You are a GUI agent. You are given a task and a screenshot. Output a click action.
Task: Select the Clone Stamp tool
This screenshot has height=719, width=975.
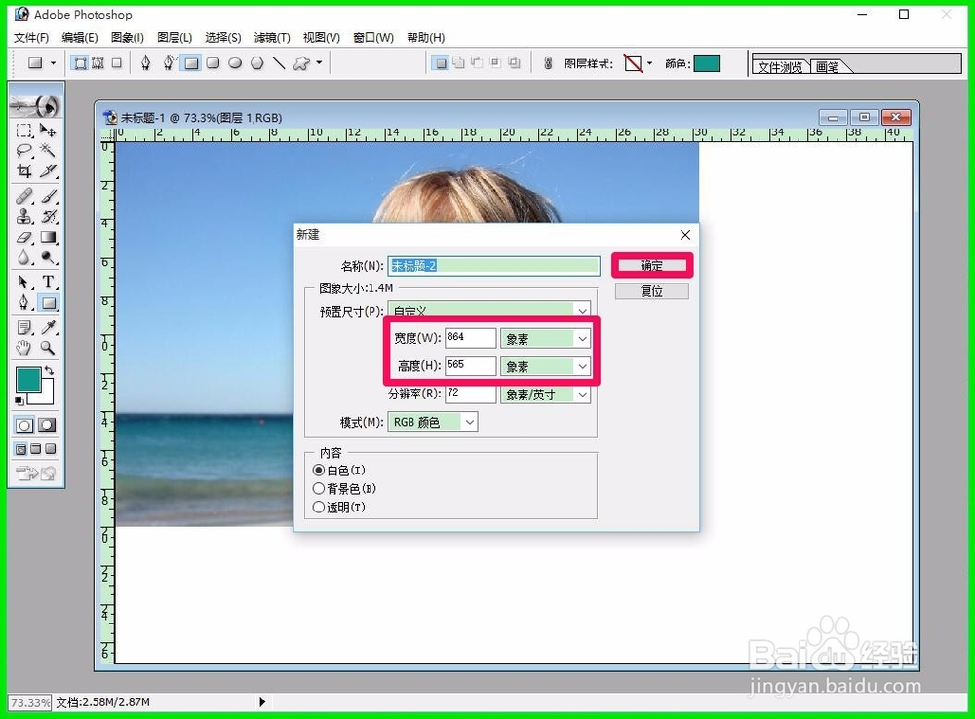(23, 216)
